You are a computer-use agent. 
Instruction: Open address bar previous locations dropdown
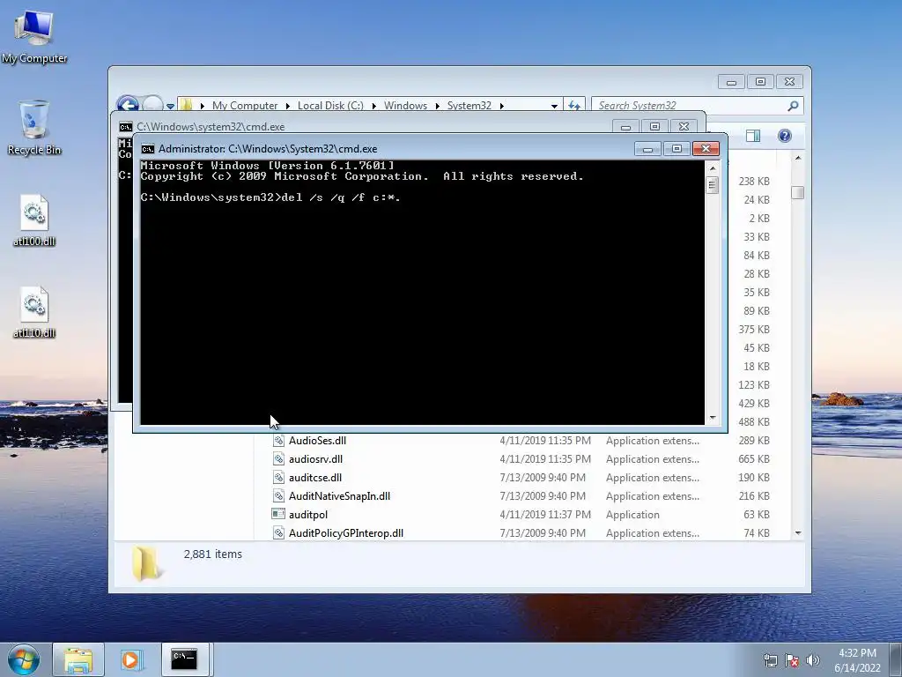pyautogui.click(x=554, y=106)
